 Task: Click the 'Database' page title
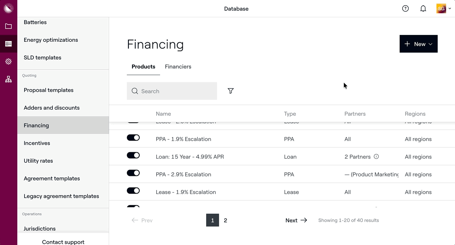(236, 9)
